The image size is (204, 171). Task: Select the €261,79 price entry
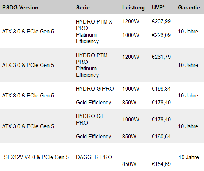coord(161,57)
